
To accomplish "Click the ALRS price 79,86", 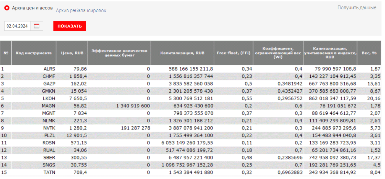I will pos(80,69).
